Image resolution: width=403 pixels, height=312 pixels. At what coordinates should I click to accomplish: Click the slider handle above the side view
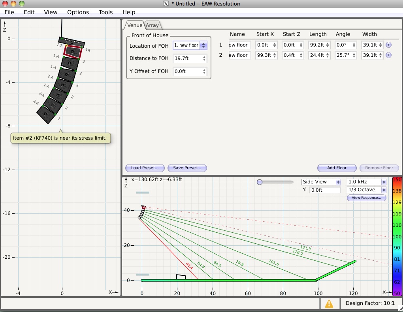click(260, 182)
